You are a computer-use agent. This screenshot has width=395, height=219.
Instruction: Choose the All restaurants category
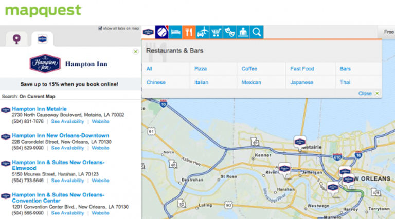coord(149,69)
